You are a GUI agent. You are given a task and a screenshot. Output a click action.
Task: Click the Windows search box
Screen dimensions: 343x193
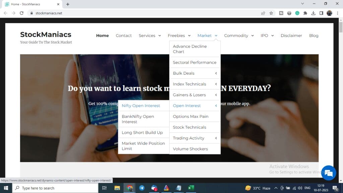pos(55,188)
